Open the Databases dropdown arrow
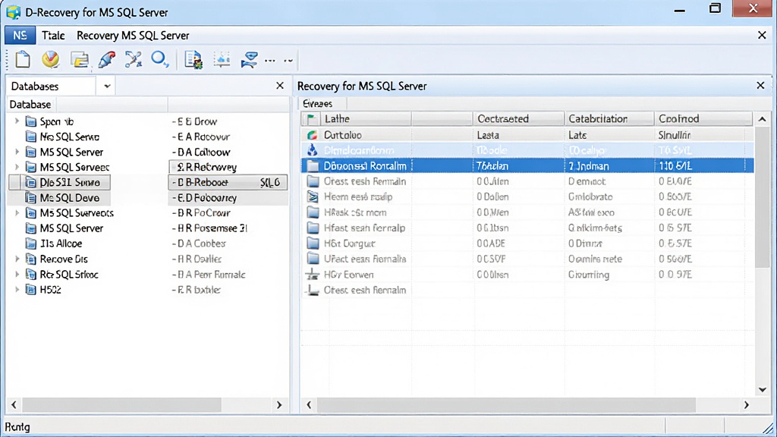 [107, 86]
